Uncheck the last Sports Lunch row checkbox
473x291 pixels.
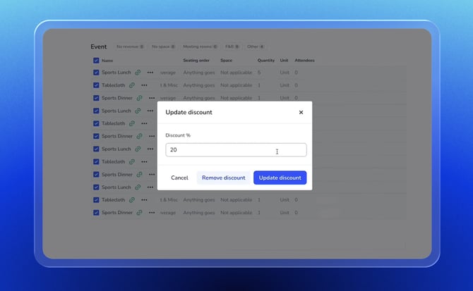(x=96, y=187)
